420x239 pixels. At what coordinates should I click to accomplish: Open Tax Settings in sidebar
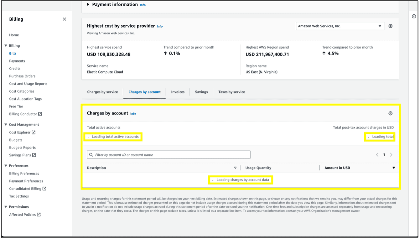[19, 196]
